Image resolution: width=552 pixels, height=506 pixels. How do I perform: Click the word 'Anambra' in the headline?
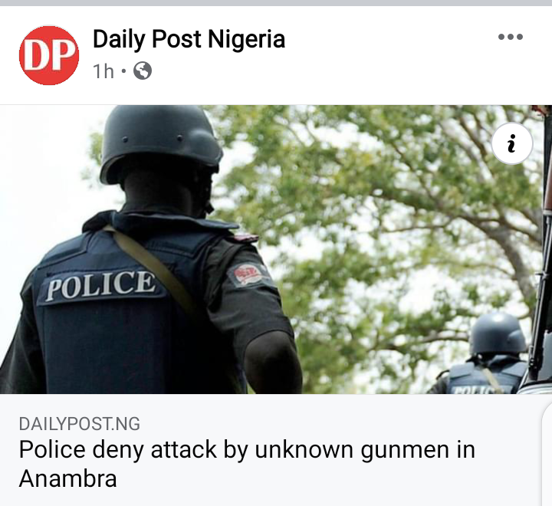coord(67,479)
